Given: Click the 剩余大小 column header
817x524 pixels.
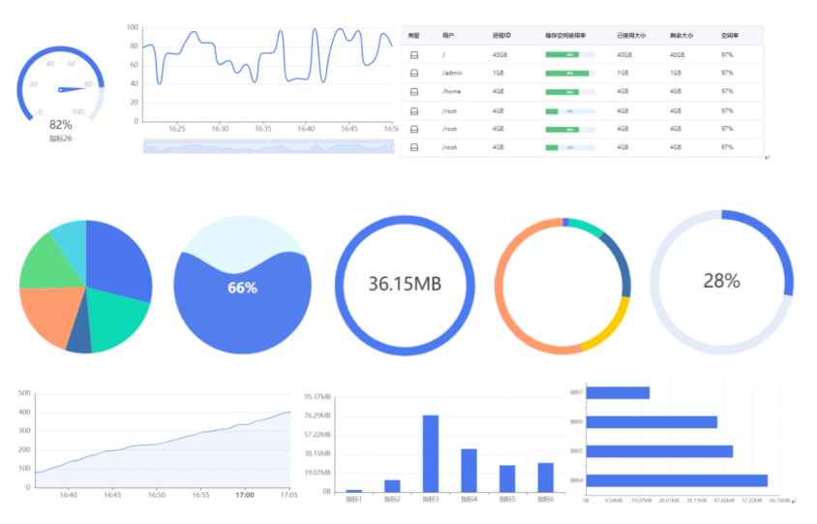Looking at the screenshot, I should 681,36.
